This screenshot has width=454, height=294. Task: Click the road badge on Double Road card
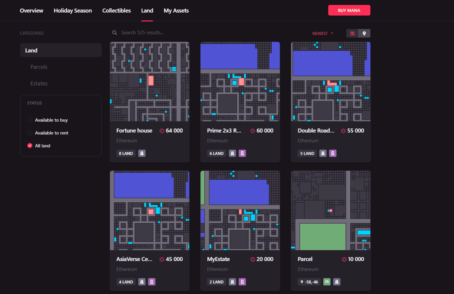[323, 153]
